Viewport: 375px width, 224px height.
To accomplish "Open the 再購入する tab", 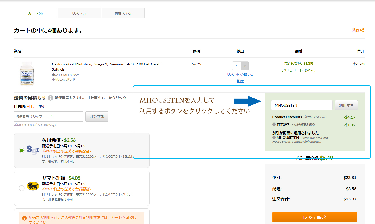I will (123, 13).
